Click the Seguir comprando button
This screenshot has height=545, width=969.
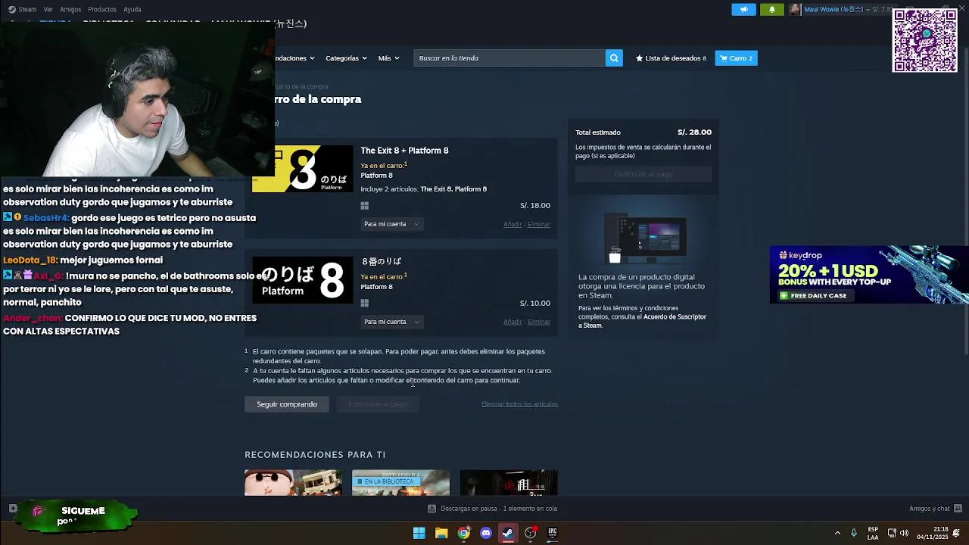[287, 404]
